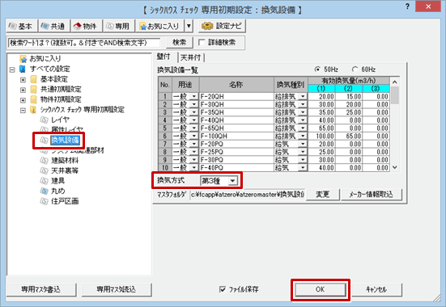Choose the 60Hz radio button

pyautogui.click(x=355, y=69)
